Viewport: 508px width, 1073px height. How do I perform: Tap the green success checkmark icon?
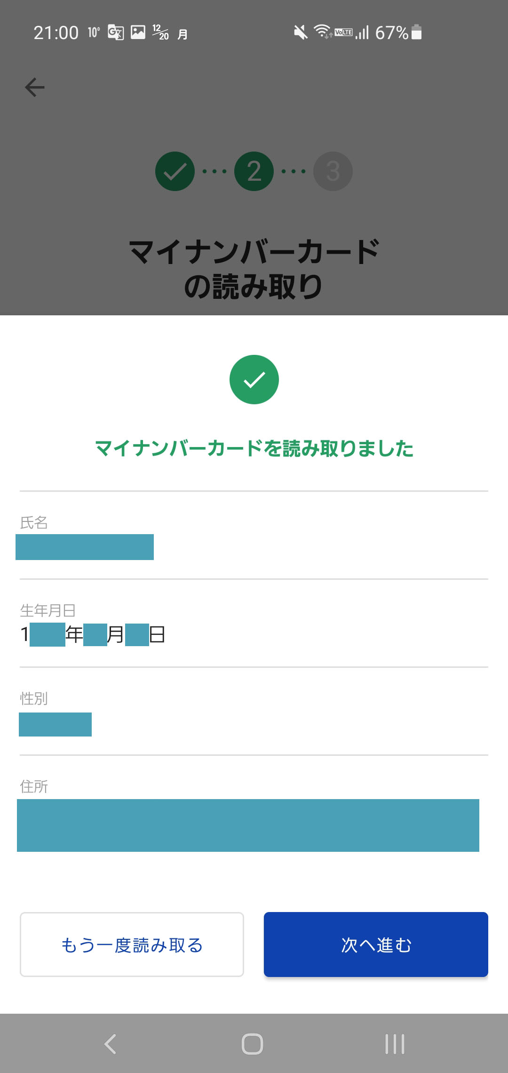click(254, 379)
